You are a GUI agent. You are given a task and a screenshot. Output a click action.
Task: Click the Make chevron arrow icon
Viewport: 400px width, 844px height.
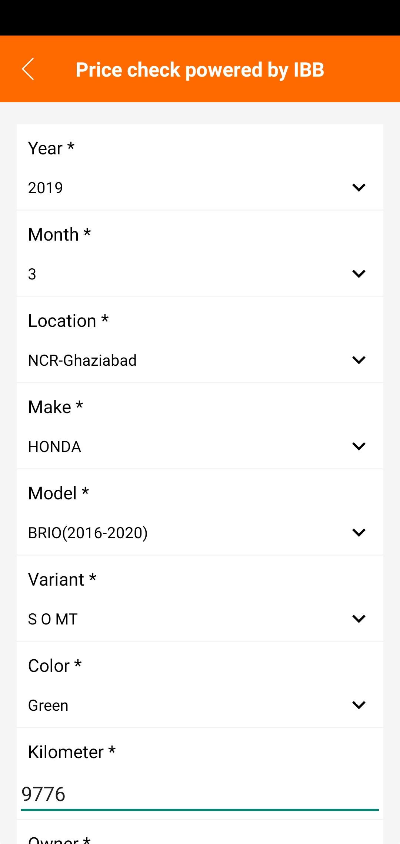coord(359,446)
